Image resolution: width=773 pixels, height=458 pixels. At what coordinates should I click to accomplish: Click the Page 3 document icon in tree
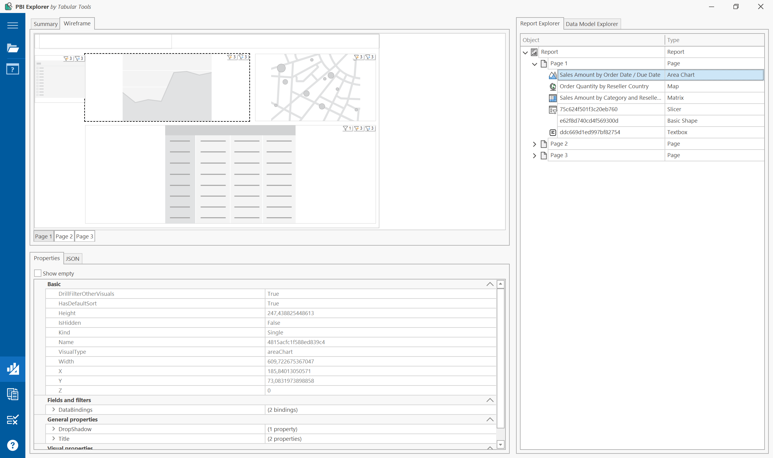click(x=544, y=155)
